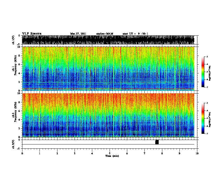
Task: Click the black pulse in the ch.3 strip
Action: [157, 142]
